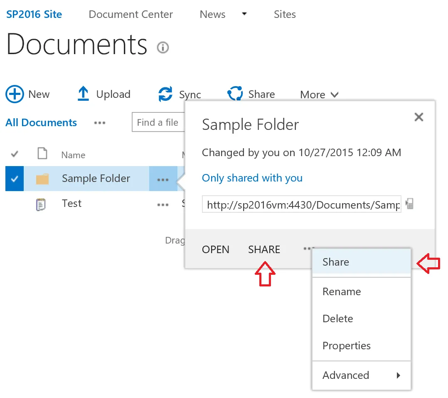Click the Share circular icon in toolbar

click(x=235, y=94)
